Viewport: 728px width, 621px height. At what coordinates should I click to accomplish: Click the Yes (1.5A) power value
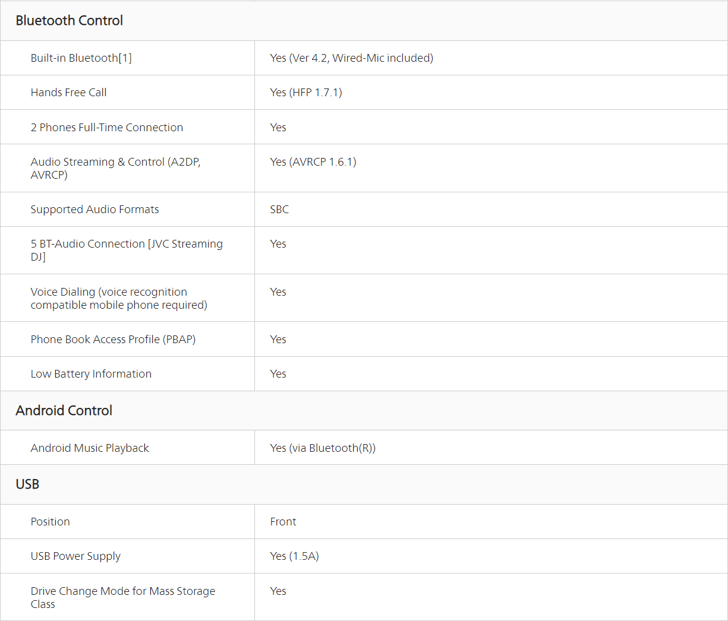(x=294, y=556)
